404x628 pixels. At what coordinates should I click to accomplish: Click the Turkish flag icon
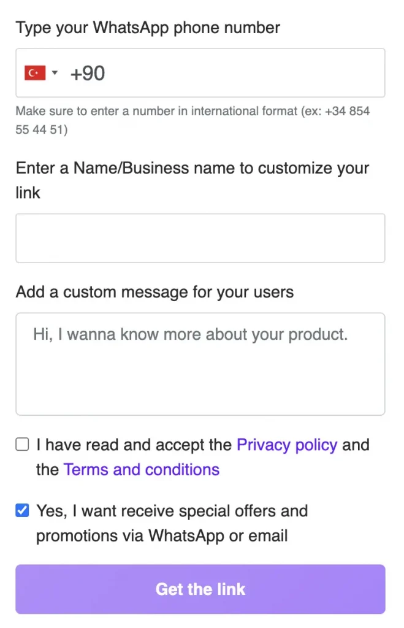tap(35, 73)
